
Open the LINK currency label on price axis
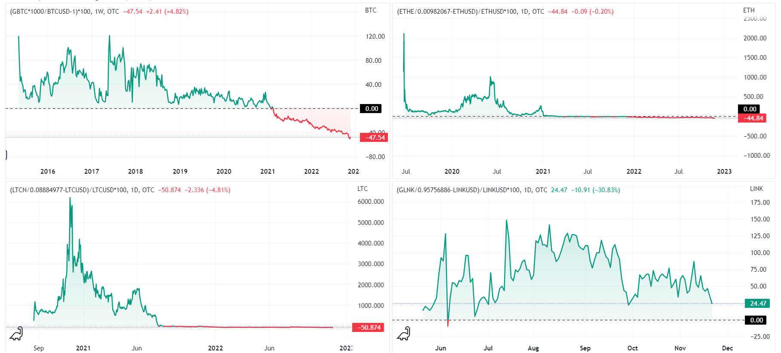756,189
